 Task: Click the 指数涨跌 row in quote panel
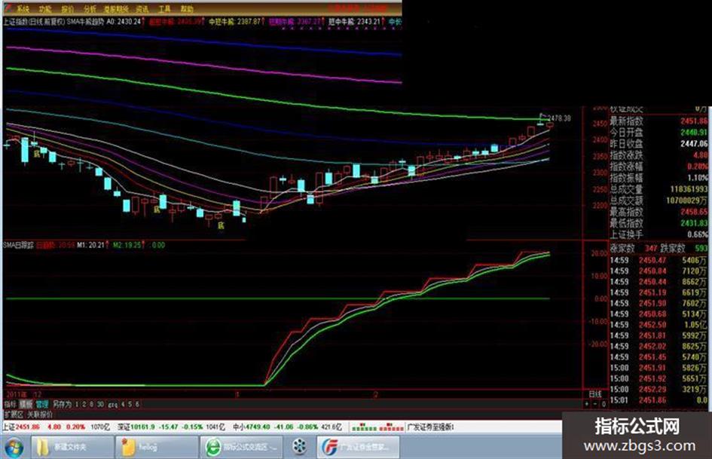pos(659,155)
